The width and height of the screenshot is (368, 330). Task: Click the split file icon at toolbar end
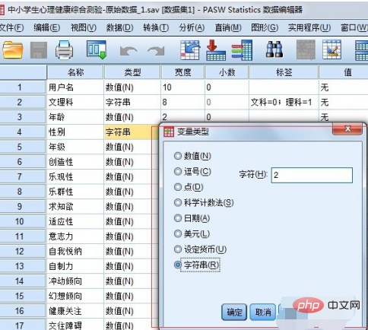362,50
